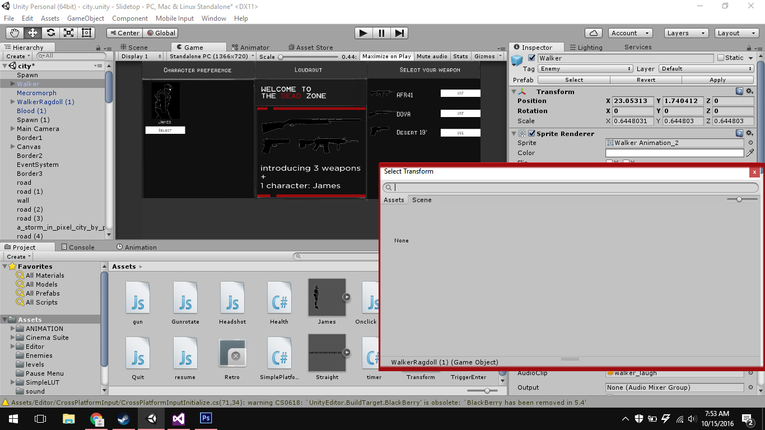This screenshot has width=765, height=430.
Task: Open the Cloud services icon button
Action: coord(594,33)
